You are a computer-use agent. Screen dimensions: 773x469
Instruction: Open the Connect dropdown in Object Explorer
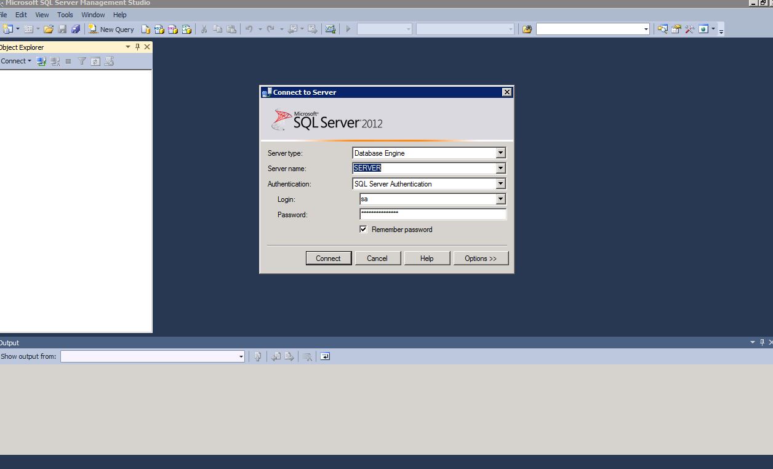(x=16, y=62)
